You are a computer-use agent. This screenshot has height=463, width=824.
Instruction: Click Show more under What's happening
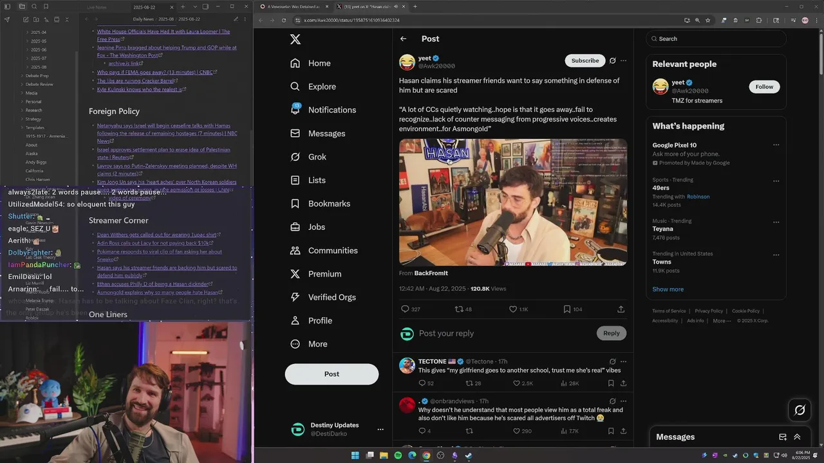click(x=668, y=289)
